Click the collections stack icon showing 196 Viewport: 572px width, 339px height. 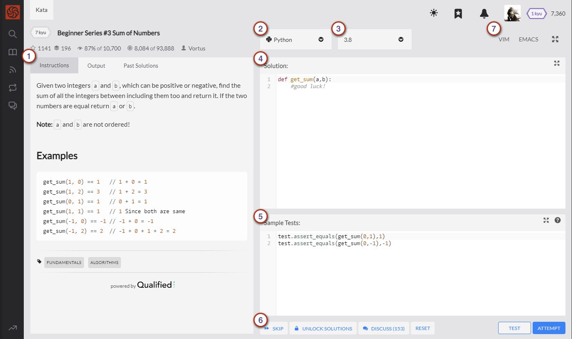[x=57, y=48]
